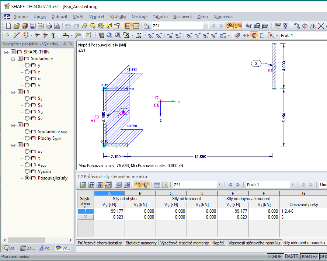Open the ZS1 load case dropdown in top toolbar
The height and width of the screenshot is (261, 327).
206,26
